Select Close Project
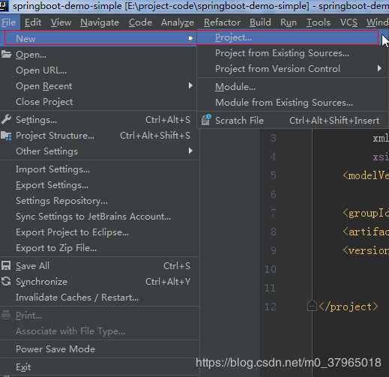 (x=99, y=102)
